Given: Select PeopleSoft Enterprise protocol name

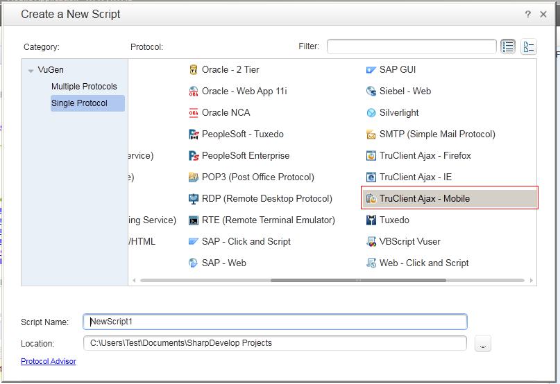Looking at the screenshot, I should point(246,155).
